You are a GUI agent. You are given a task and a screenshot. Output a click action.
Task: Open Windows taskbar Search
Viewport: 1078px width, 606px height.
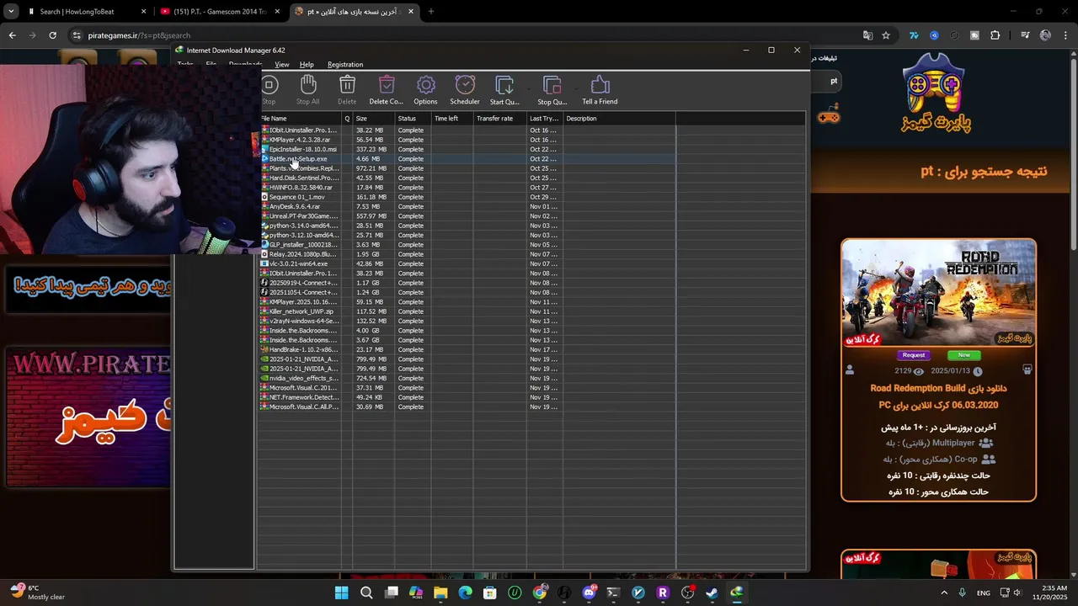(366, 593)
